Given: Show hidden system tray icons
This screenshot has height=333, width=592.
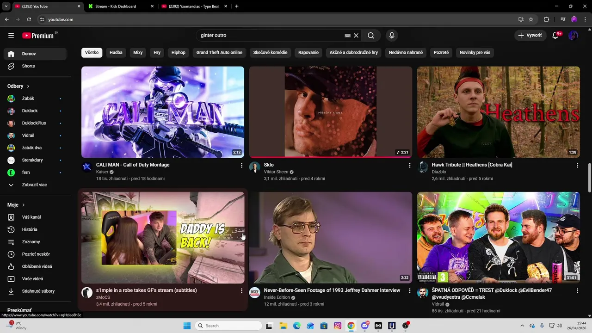Looking at the screenshot, I should click(522, 326).
